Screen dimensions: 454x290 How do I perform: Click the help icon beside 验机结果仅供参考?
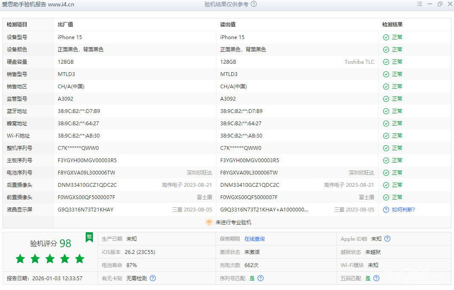pyautogui.click(x=254, y=4)
